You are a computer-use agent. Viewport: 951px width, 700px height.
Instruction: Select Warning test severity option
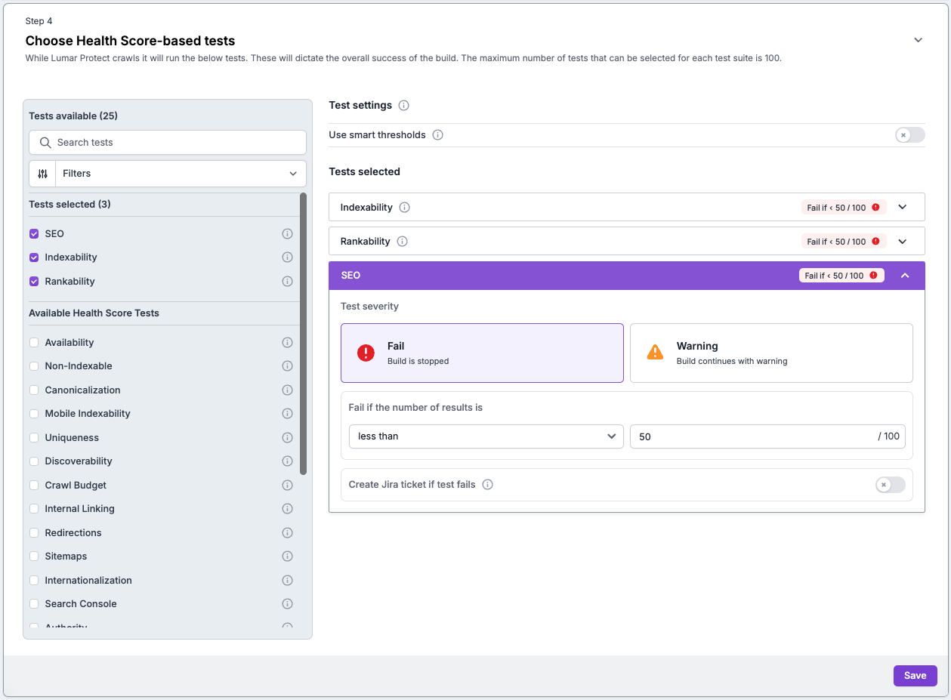(x=771, y=353)
